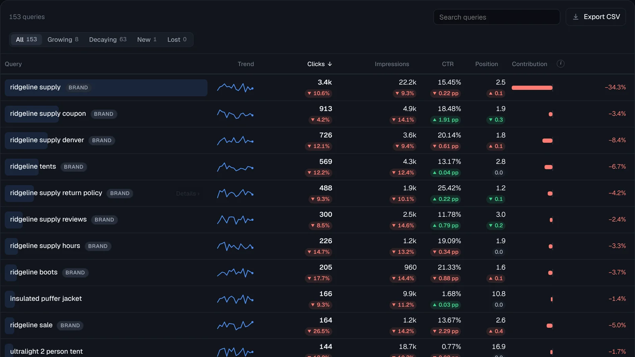Viewport: 635px width, 357px height.
Task: Switch to the Decaying tab
Action: (108, 40)
